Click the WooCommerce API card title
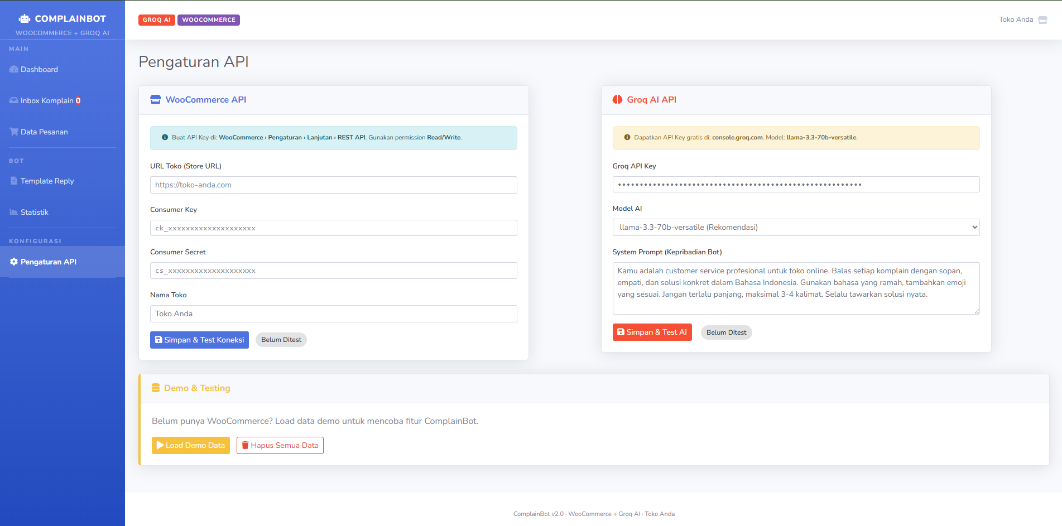 pos(206,99)
